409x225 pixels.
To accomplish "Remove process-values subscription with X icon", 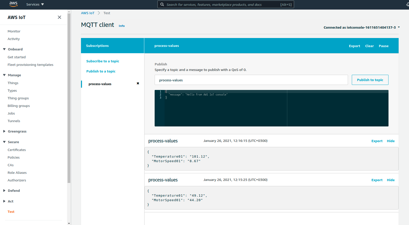I will point(138,83).
